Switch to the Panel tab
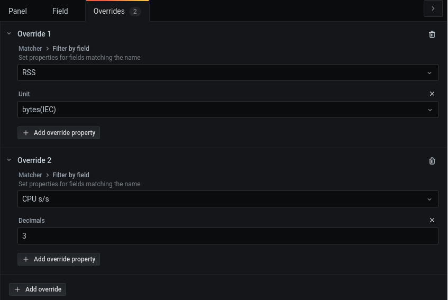Screen dimensions: 448x300 pyautogui.click(x=17, y=11)
